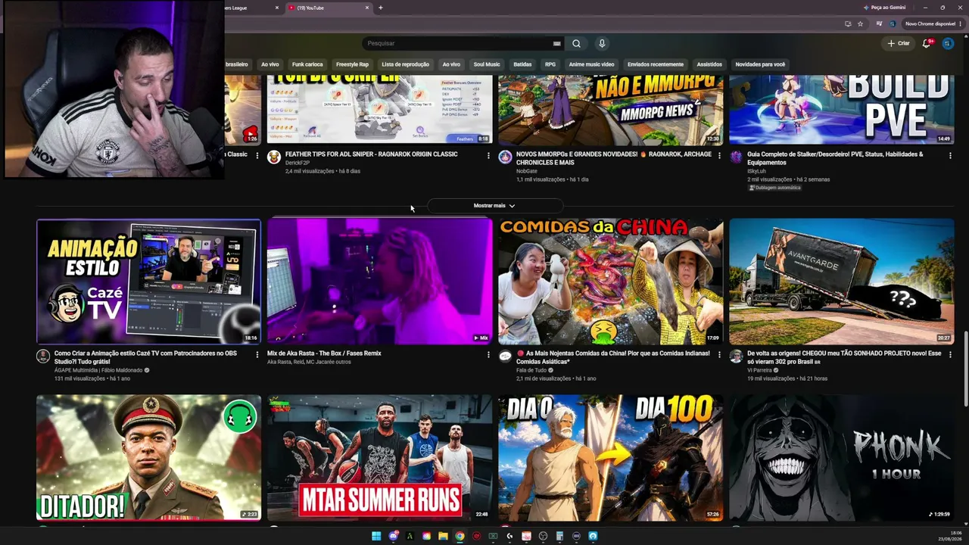This screenshot has height=545, width=969.
Task: Open Discord from the taskbar
Action: 393,536
